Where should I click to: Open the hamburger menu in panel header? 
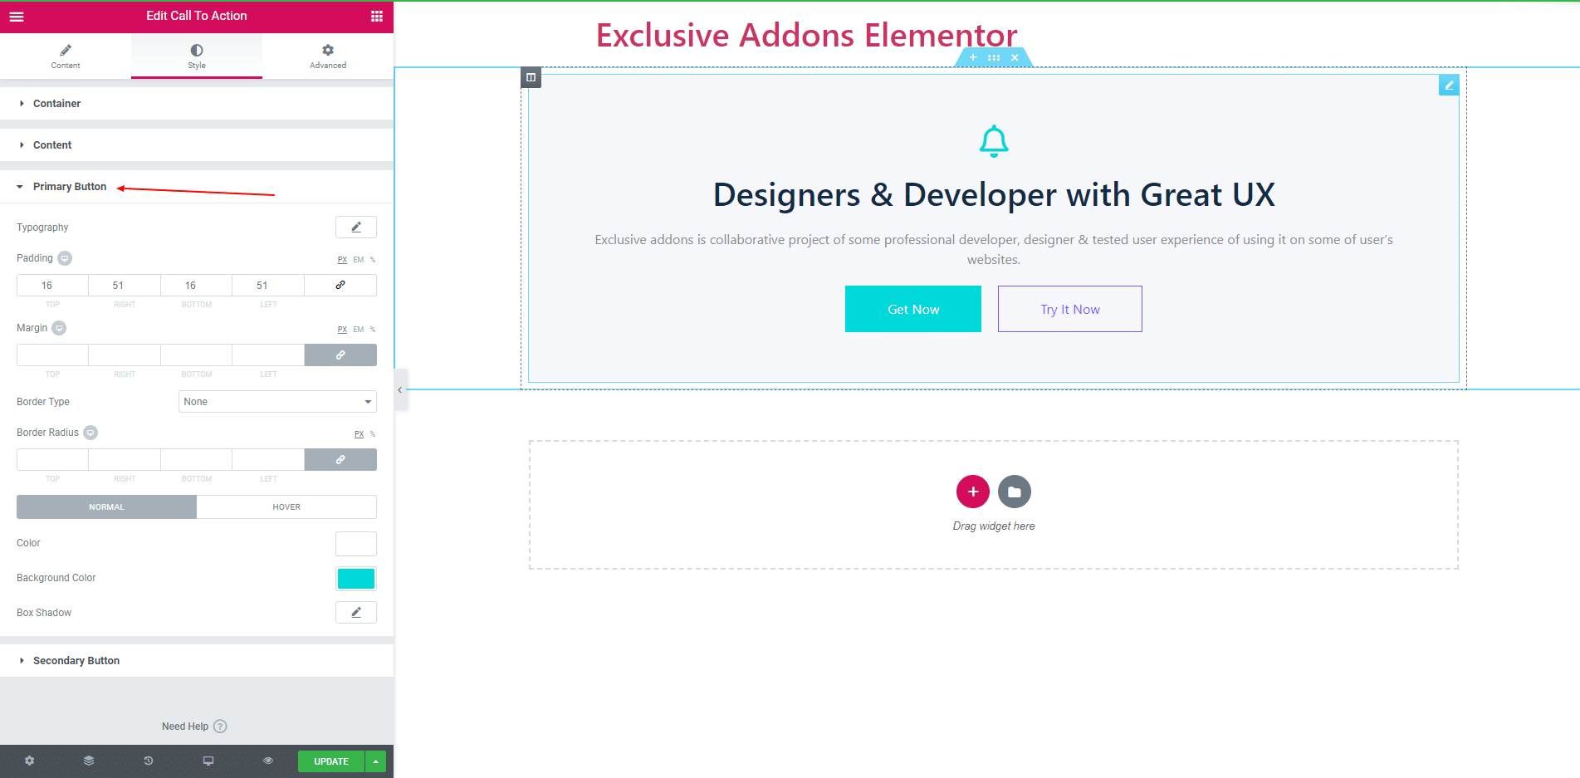click(17, 16)
